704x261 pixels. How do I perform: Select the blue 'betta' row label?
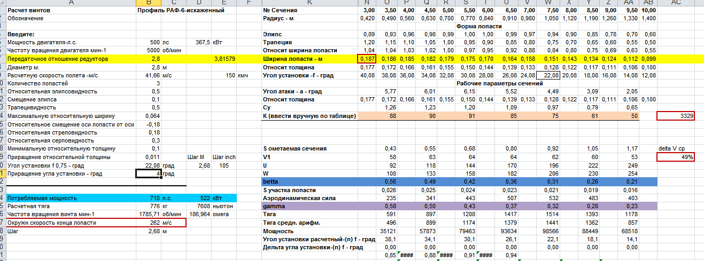(x=309, y=181)
